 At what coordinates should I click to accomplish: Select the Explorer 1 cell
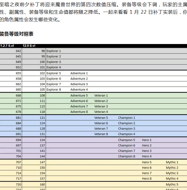tap(53, 51)
